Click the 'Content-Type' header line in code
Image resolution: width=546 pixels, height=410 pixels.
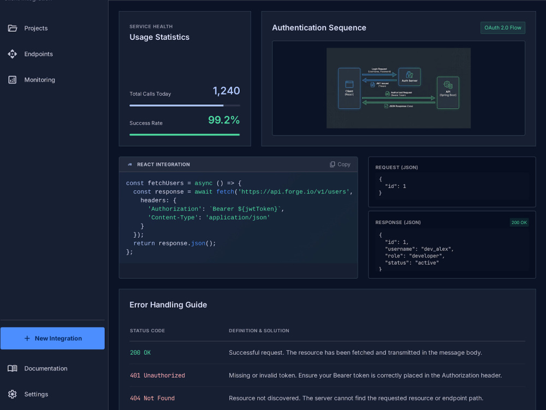pos(209,218)
